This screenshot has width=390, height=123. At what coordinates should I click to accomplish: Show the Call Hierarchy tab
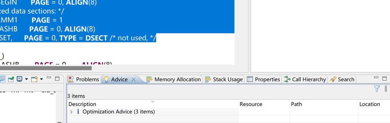(x=305, y=79)
